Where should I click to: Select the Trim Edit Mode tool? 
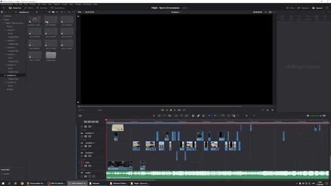point(159,116)
